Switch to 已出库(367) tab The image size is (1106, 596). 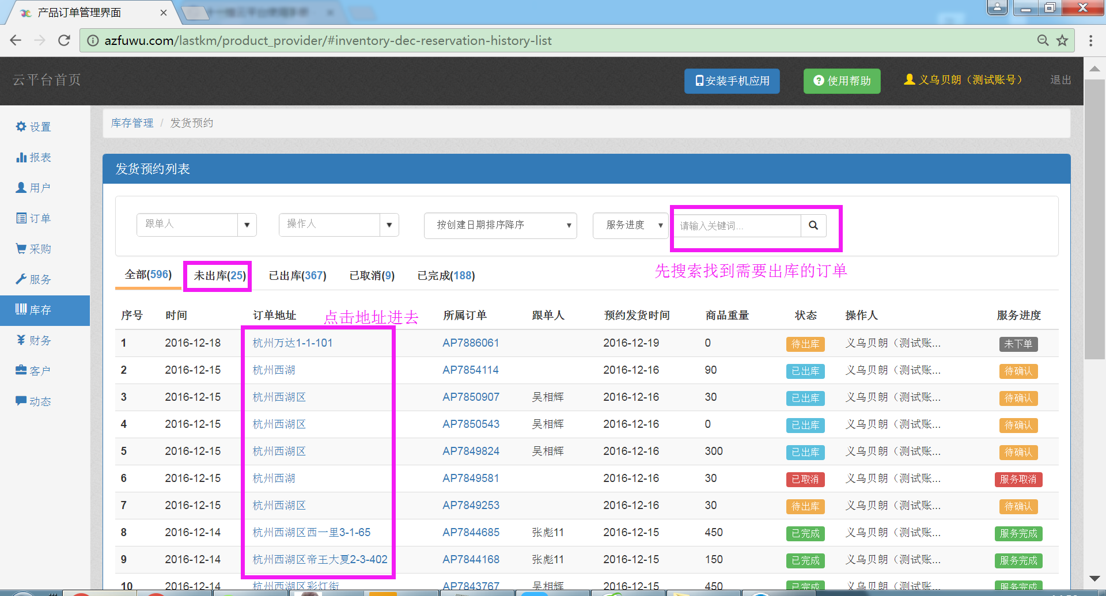click(298, 276)
